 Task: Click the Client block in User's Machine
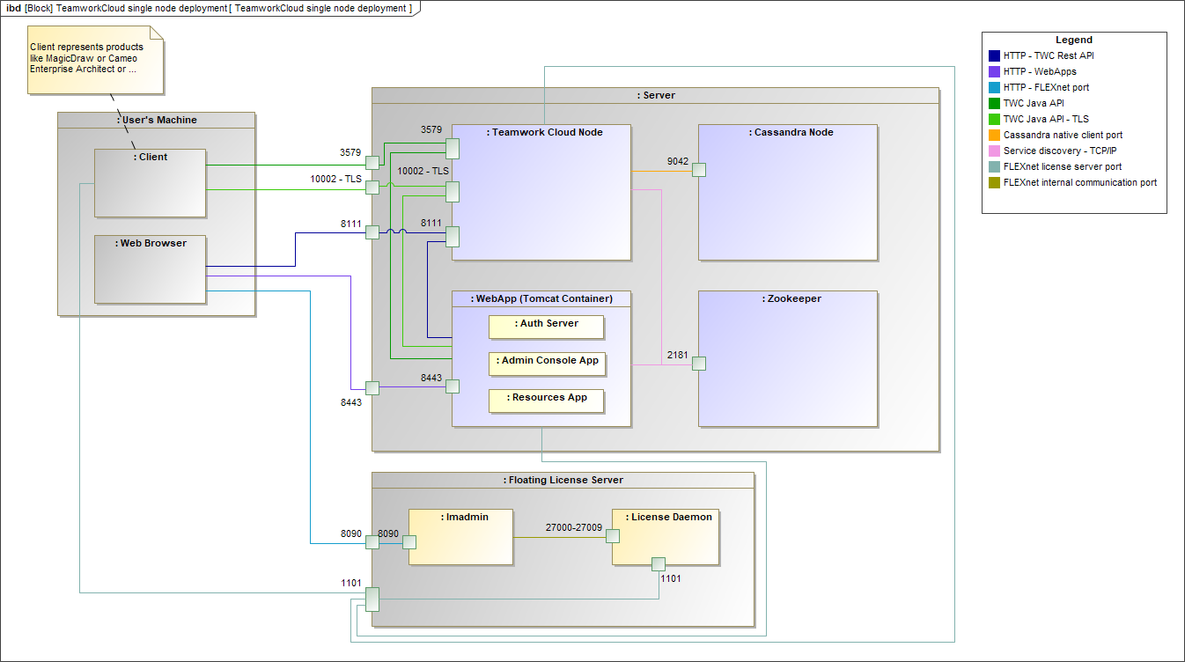coord(151,183)
